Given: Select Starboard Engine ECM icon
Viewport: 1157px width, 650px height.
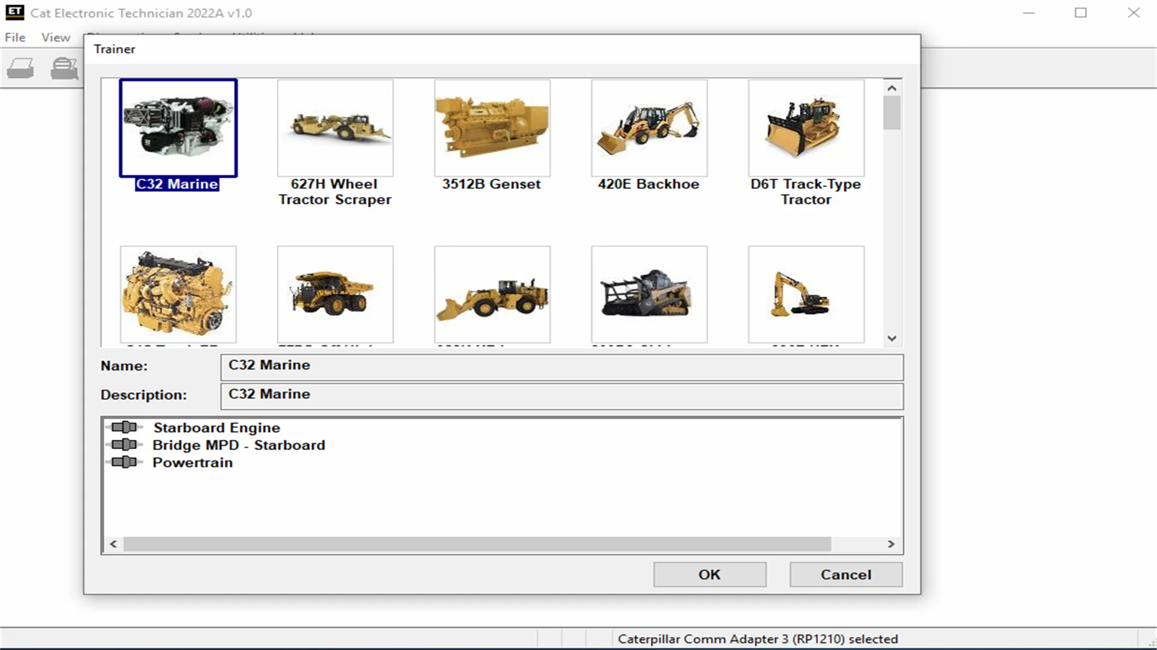Looking at the screenshot, I should pyautogui.click(x=124, y=427).
